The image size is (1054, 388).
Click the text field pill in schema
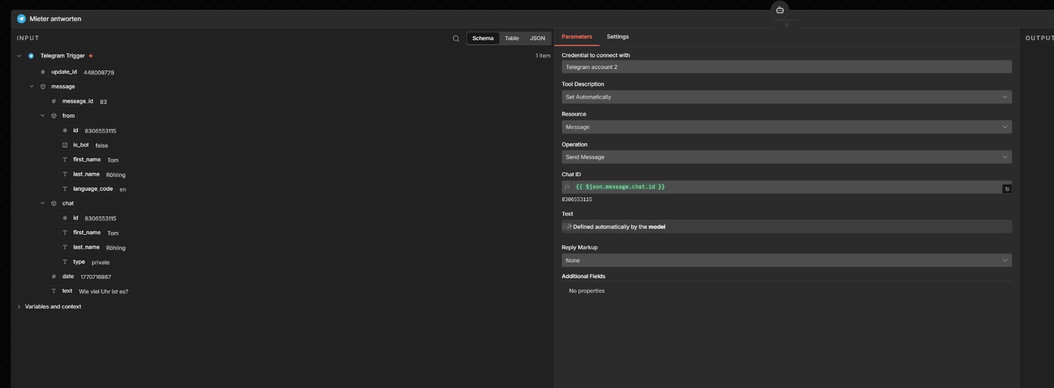(67, 291)
